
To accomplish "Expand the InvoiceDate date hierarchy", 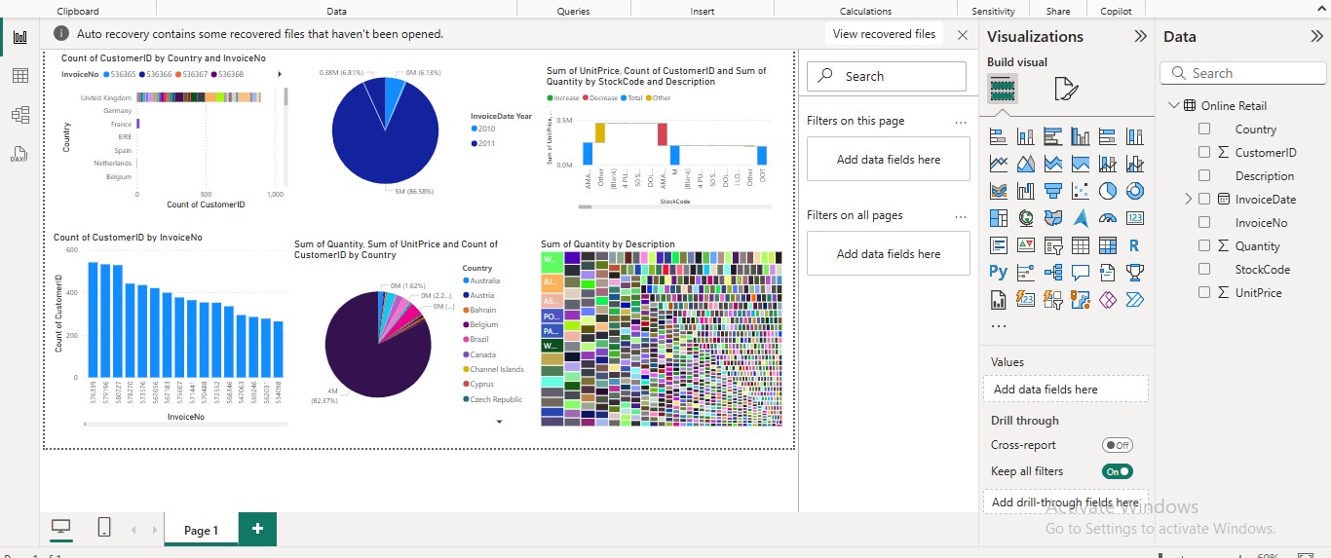I will (1188, 199).
